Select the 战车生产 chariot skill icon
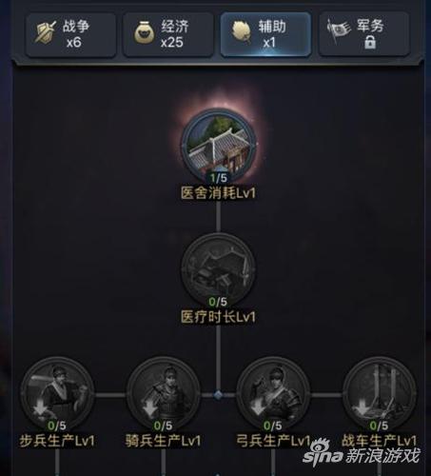 (x=380, y=394)
